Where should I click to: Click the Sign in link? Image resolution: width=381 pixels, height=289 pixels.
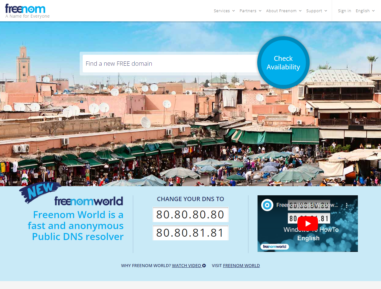(345, 11)
